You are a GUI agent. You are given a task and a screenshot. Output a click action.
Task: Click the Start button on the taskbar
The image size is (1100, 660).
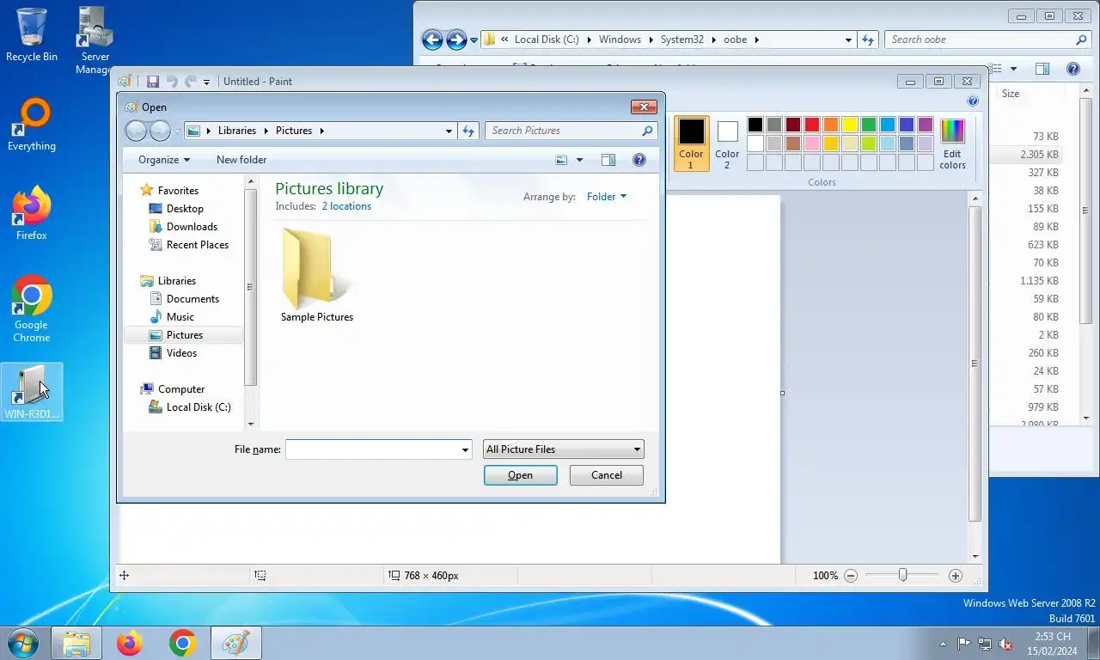(x=23, y=643)
